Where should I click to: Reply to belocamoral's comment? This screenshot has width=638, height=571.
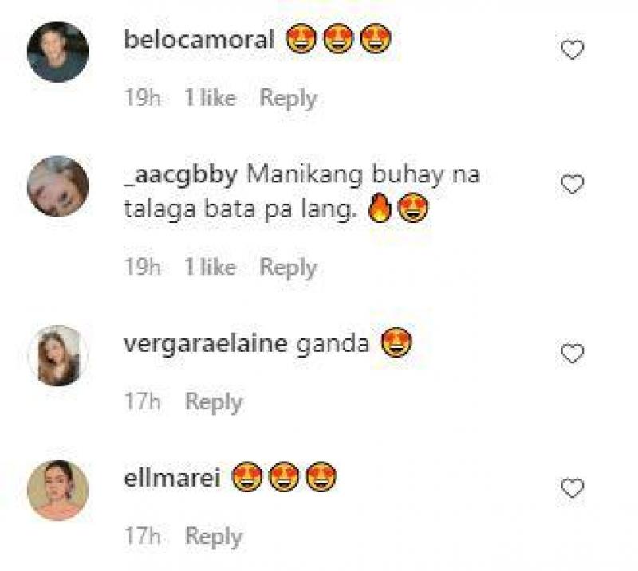click(x=288, y=99)
